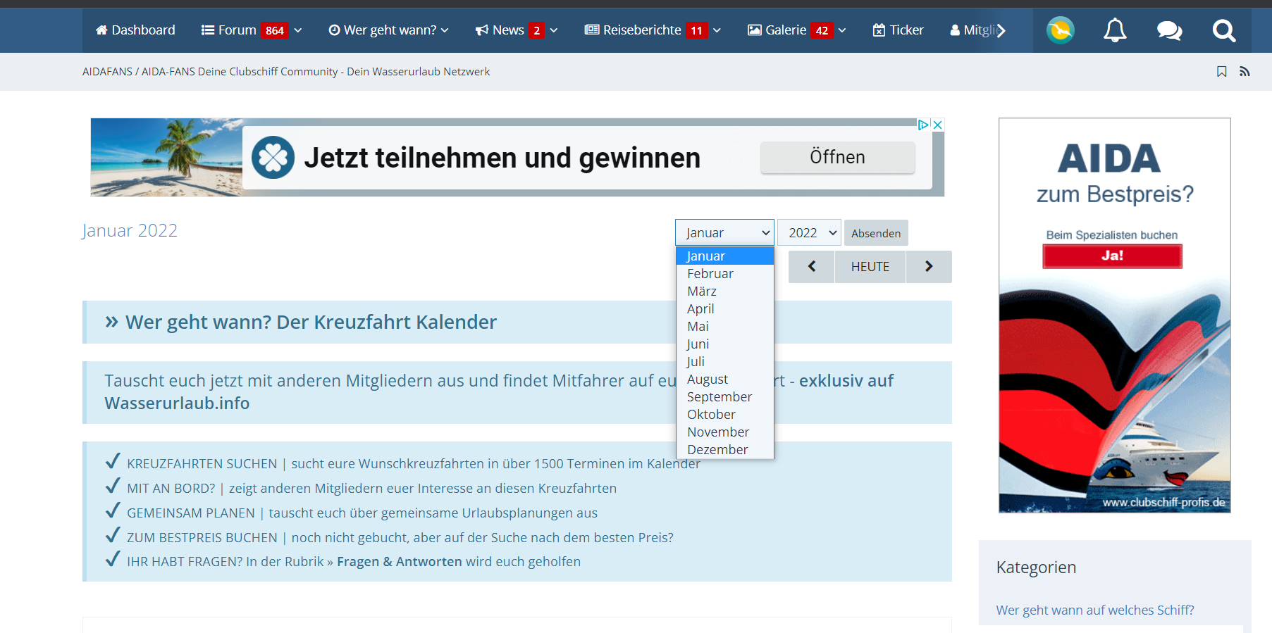Click the Absenden button
The height and width of the screenshot is (633, 1272).
tap(875, 233)
